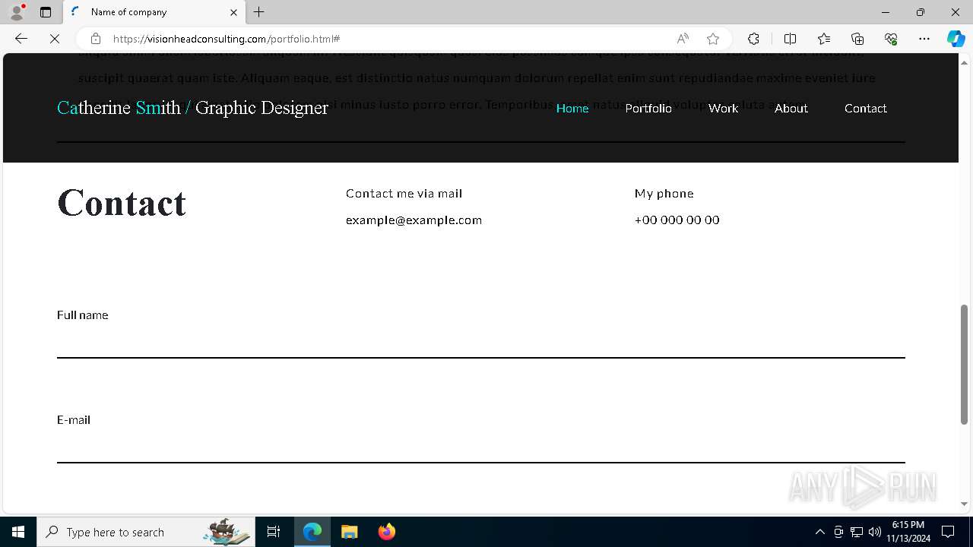Click the scrollbar down arrow
Screen dimensions: 973x547
[x=964, y=504]
